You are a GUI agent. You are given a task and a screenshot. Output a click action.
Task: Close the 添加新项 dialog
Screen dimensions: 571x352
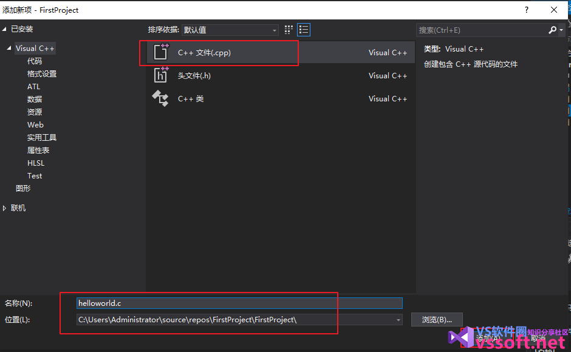tap(554, 10)
